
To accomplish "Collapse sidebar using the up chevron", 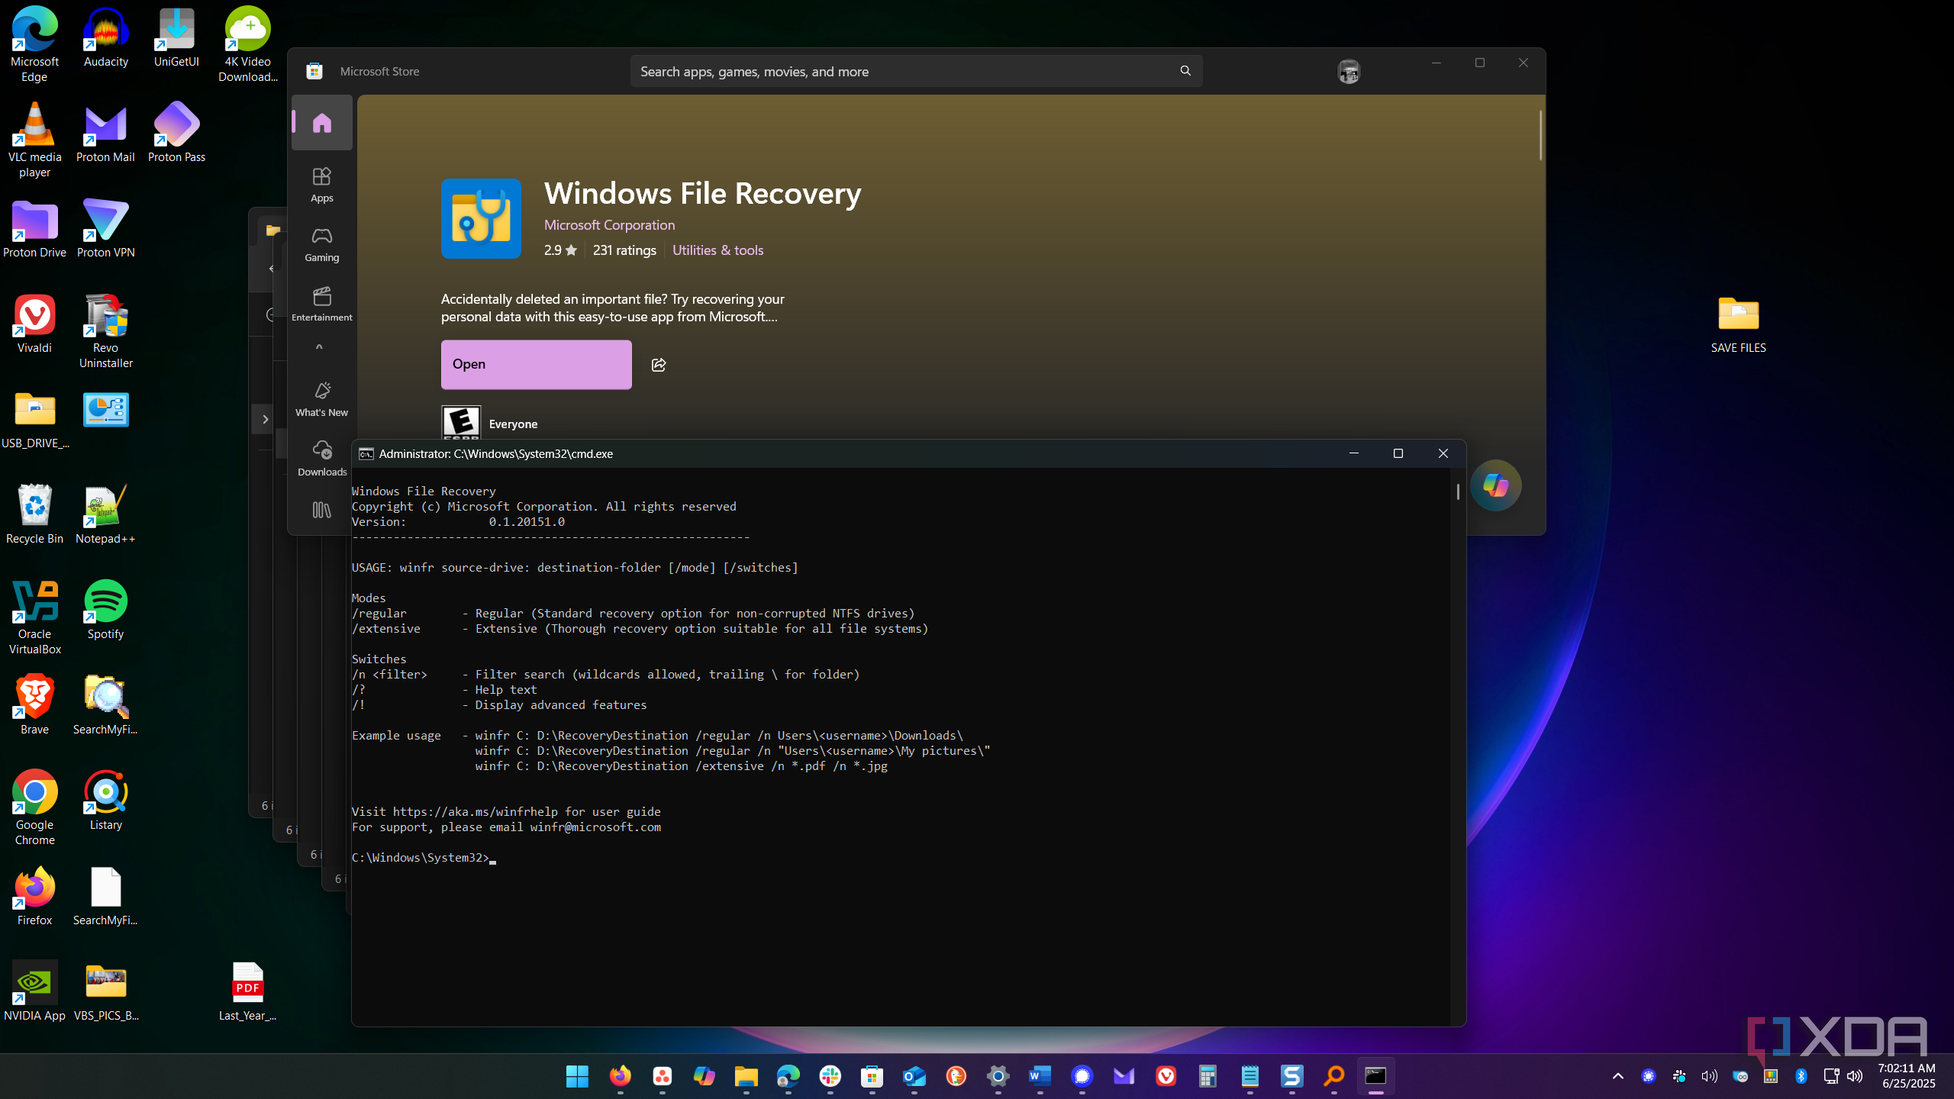I will tap(319, 347).
